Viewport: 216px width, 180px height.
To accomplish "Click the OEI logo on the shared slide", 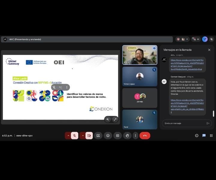I will [x=59, y=63].
